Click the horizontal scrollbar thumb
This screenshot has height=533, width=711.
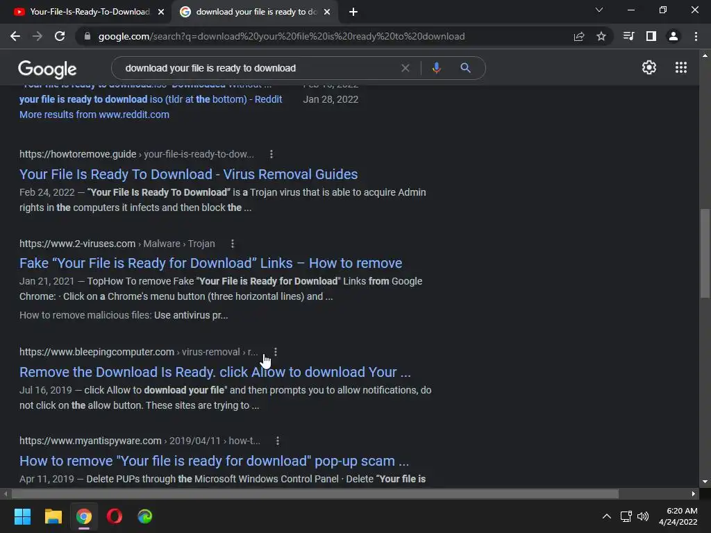click(x=315, y=493)
